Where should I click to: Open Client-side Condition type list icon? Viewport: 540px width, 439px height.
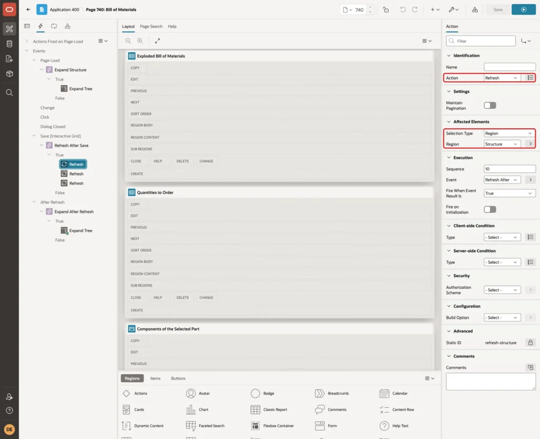point(531,237)
